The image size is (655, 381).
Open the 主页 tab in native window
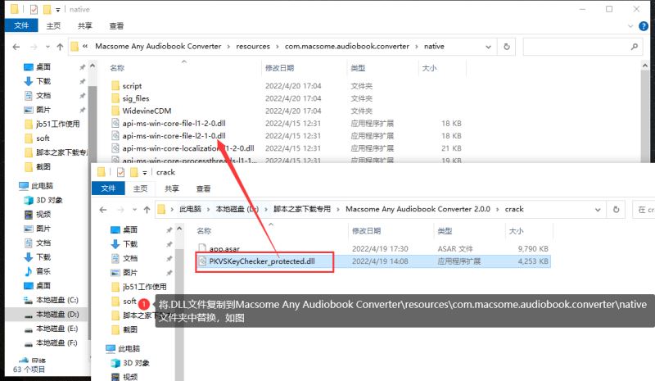click(53, 26)
